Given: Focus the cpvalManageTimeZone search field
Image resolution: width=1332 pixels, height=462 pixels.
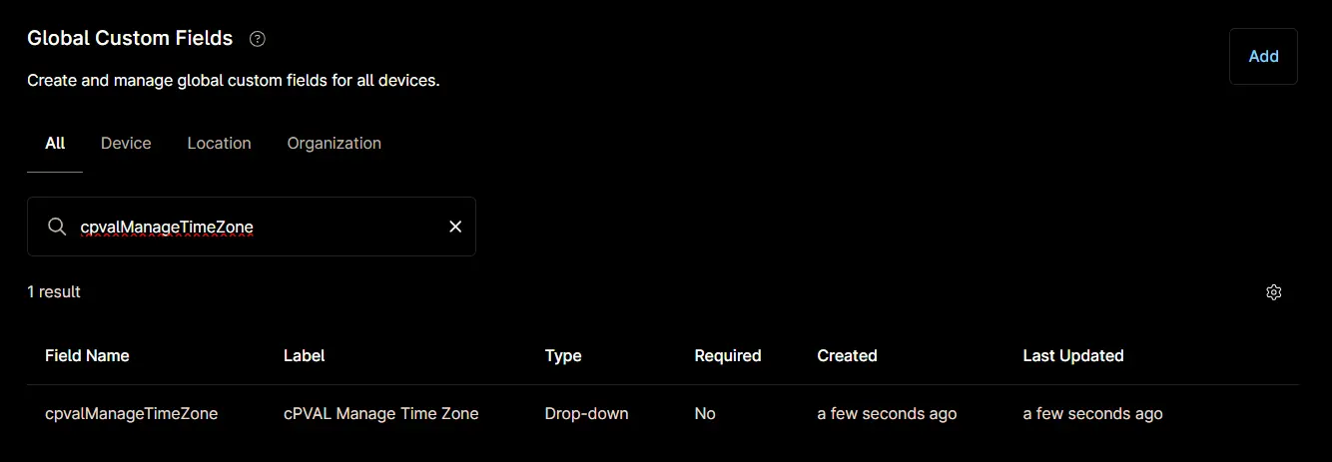Looking at the screenshot, I should [x=252, y=227].
